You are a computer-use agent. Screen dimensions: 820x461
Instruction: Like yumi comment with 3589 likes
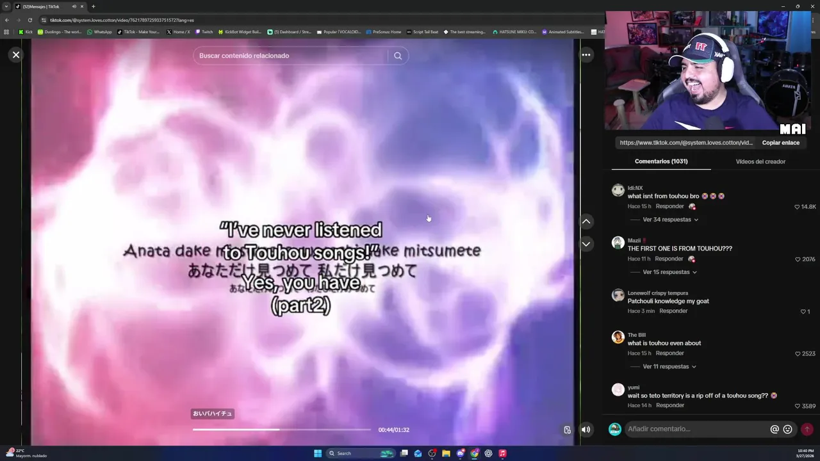[x=798, y=406]
